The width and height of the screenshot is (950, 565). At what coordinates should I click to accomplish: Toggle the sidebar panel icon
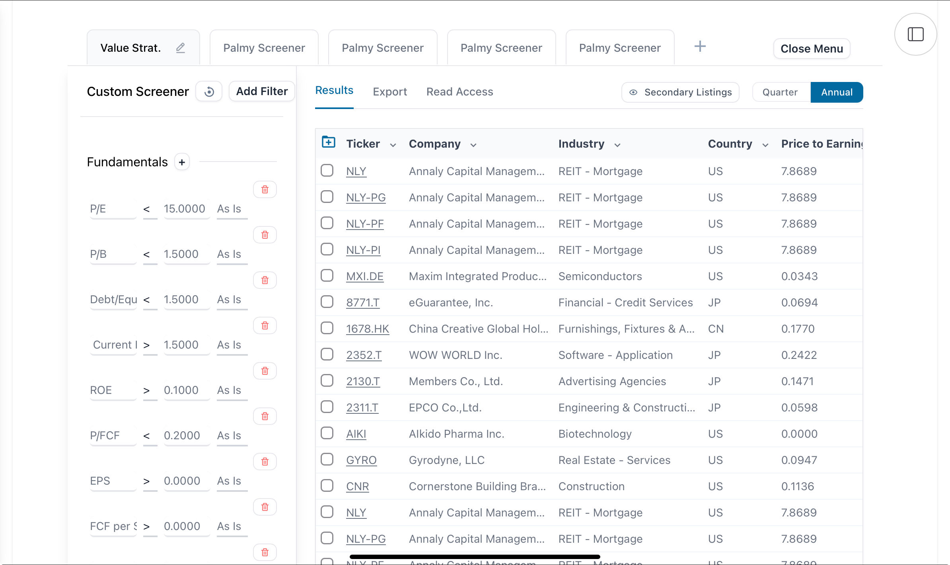point(915,34)
